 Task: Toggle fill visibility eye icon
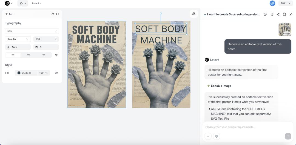pyautogui.click(x=56, y=73)
